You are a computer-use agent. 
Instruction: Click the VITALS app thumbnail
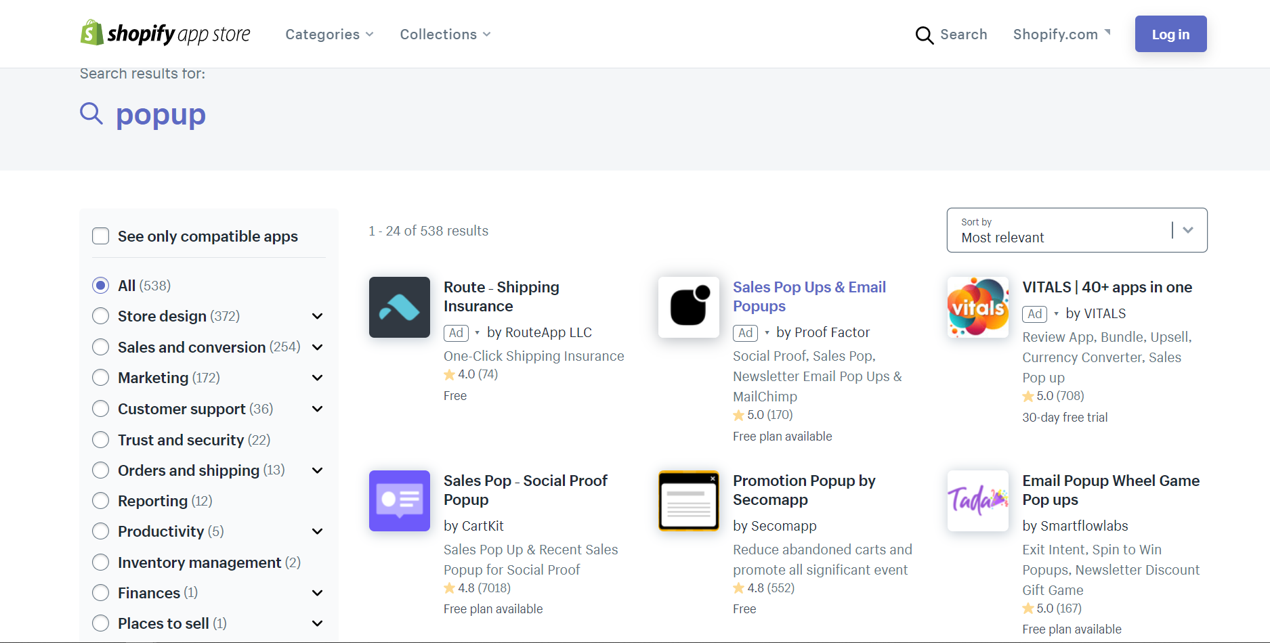tap(977, 307)
